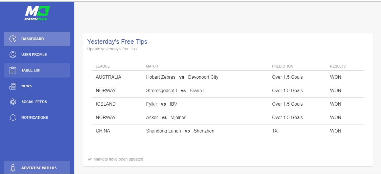Select Table List in sidebar
Screen dimensions: 381x174
click(x=37, y=70)
